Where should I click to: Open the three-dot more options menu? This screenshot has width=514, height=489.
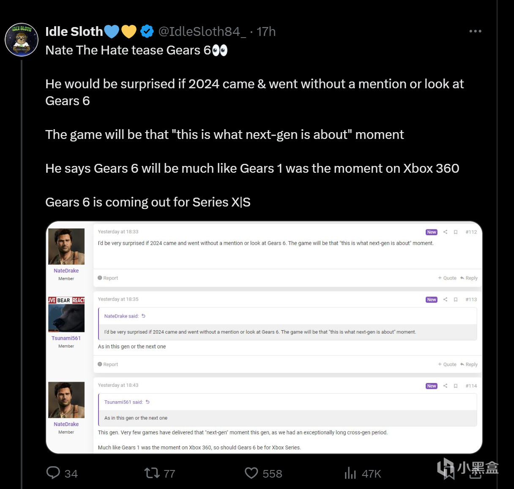(475, 31)
